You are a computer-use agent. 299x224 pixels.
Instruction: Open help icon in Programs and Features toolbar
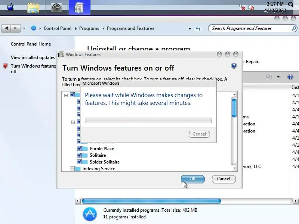[x=290, y=77]
